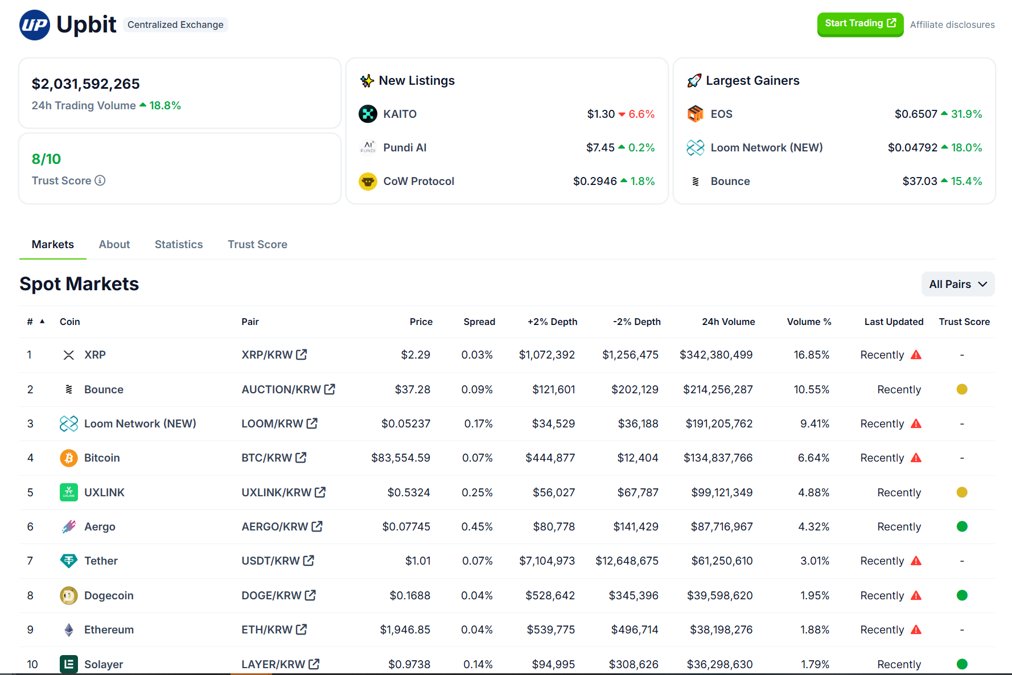Sort by the Spread column header
This screenshot has width=1012, height=675.
479,322
